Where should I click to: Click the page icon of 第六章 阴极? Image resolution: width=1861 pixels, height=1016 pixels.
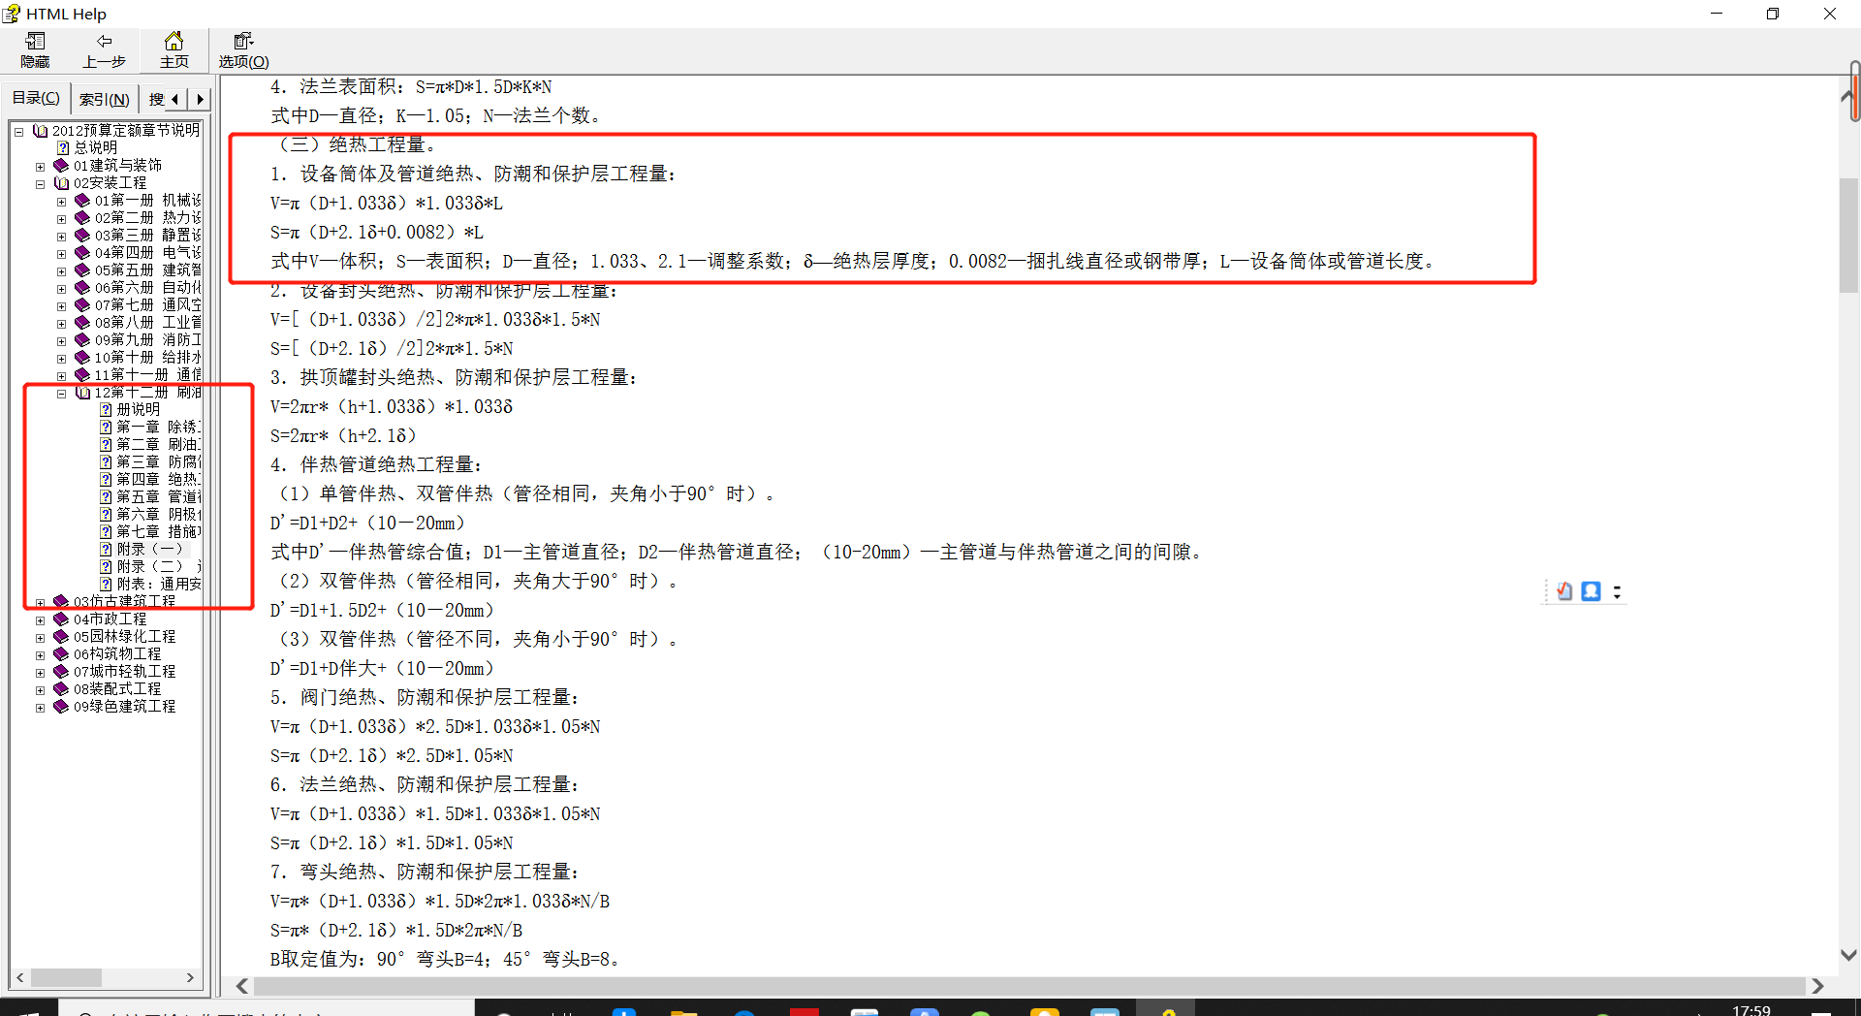[106, 514]
